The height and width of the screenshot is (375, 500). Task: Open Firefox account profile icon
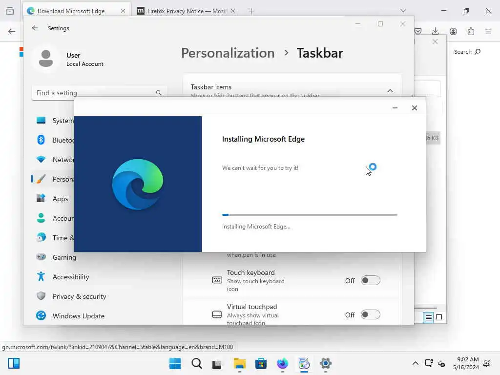point(453,31)
